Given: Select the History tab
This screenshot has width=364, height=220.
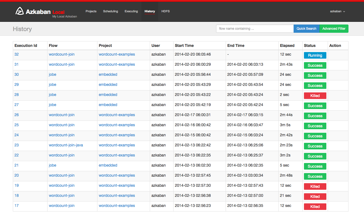Looking at the screenshot, I should [x=150, y=11].
